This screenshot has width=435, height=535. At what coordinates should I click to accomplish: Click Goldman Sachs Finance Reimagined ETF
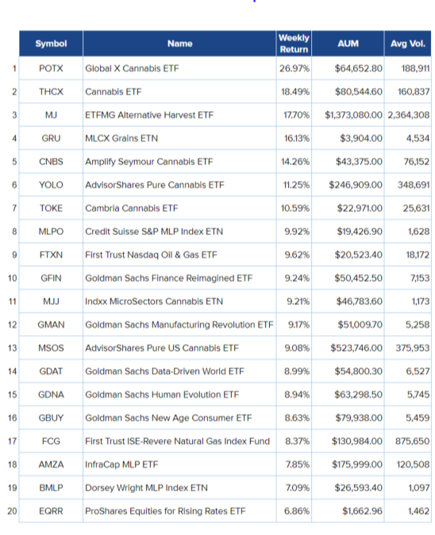(168, 278)
